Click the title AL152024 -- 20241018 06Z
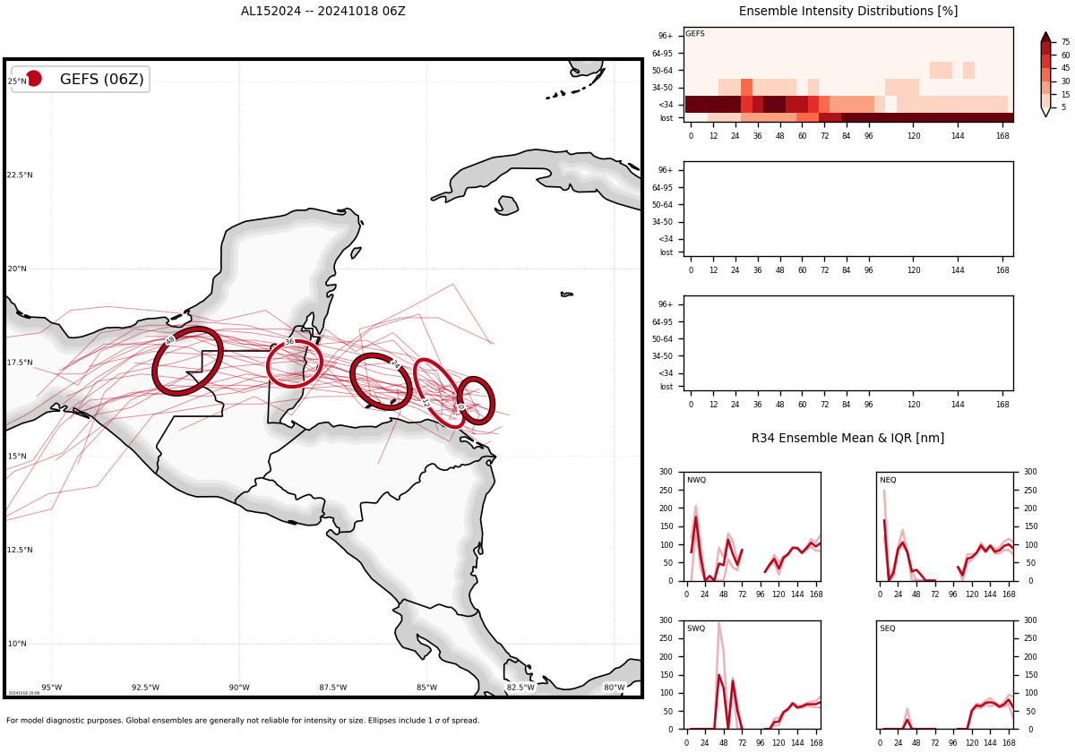 pos(322,12)
